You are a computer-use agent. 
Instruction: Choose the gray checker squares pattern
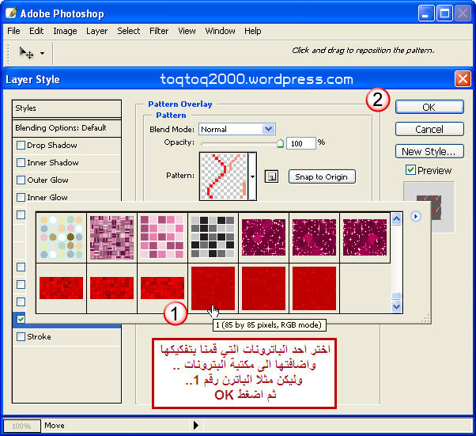click(x=213, y=237)
